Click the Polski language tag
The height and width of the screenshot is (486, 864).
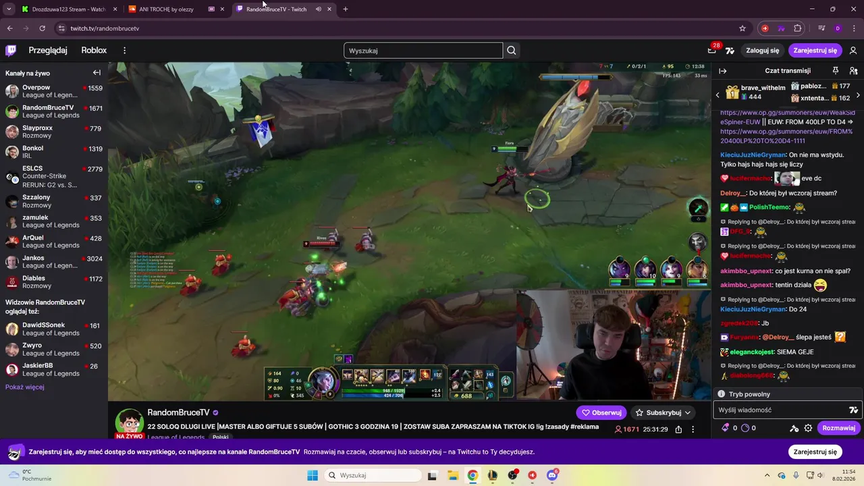coord(221,437)
